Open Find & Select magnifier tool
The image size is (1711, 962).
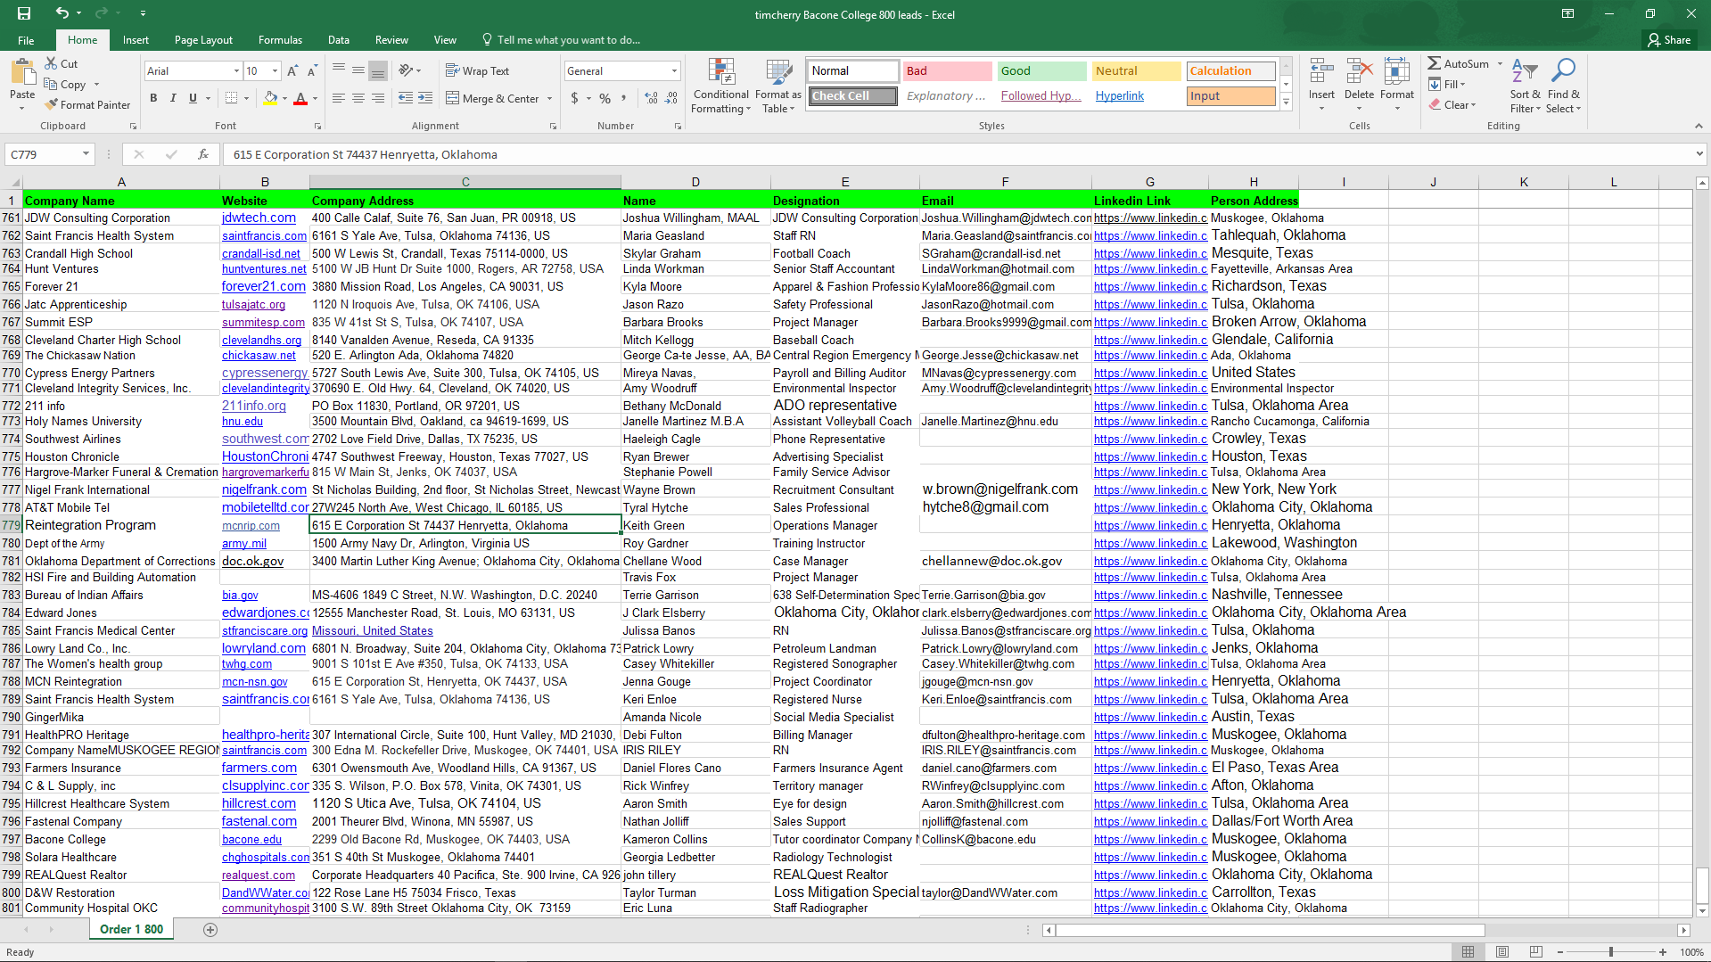click(1563, 86)
